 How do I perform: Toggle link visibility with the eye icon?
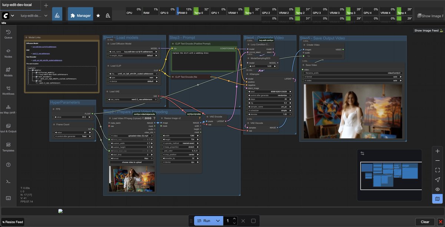pos(438,189)
